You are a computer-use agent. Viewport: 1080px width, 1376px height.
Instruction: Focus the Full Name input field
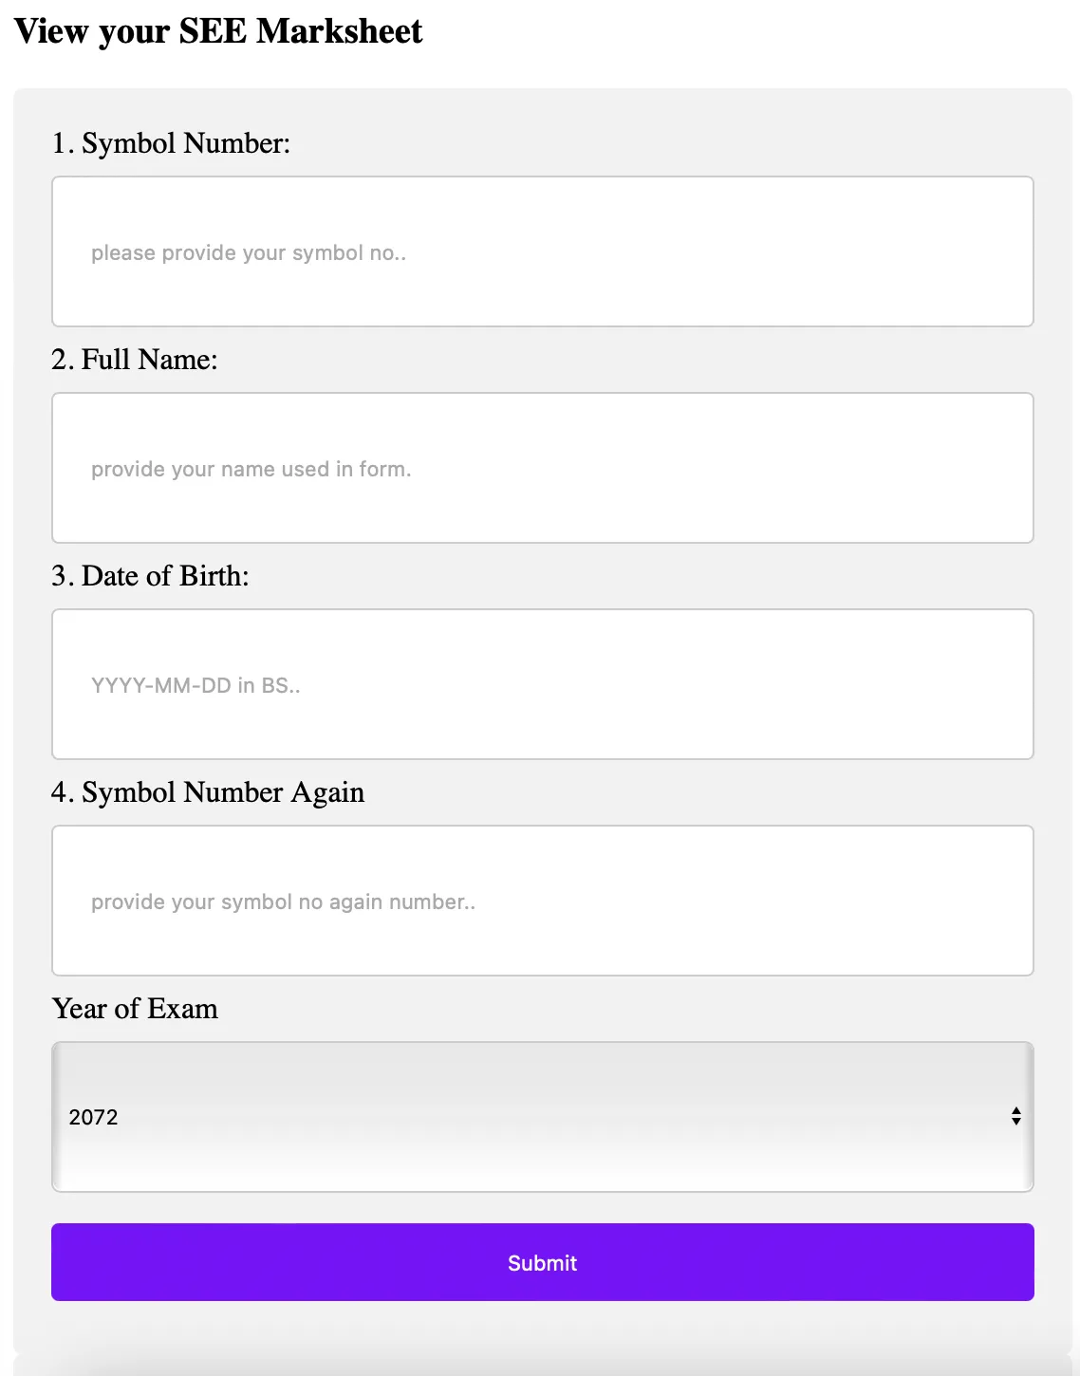tap(542, 468)
